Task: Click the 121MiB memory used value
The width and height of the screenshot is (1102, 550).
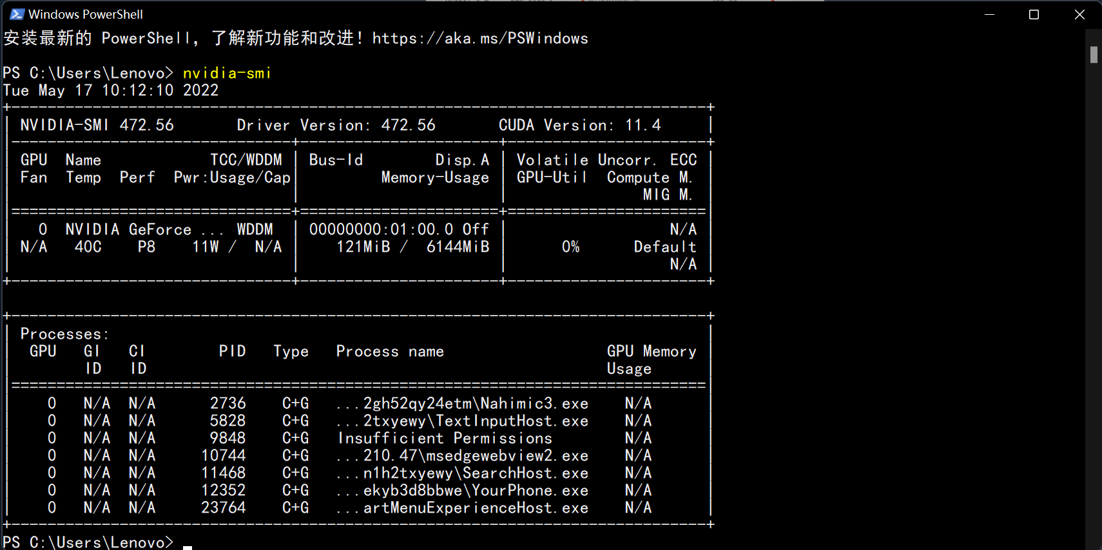Action: tap(363, 247)
